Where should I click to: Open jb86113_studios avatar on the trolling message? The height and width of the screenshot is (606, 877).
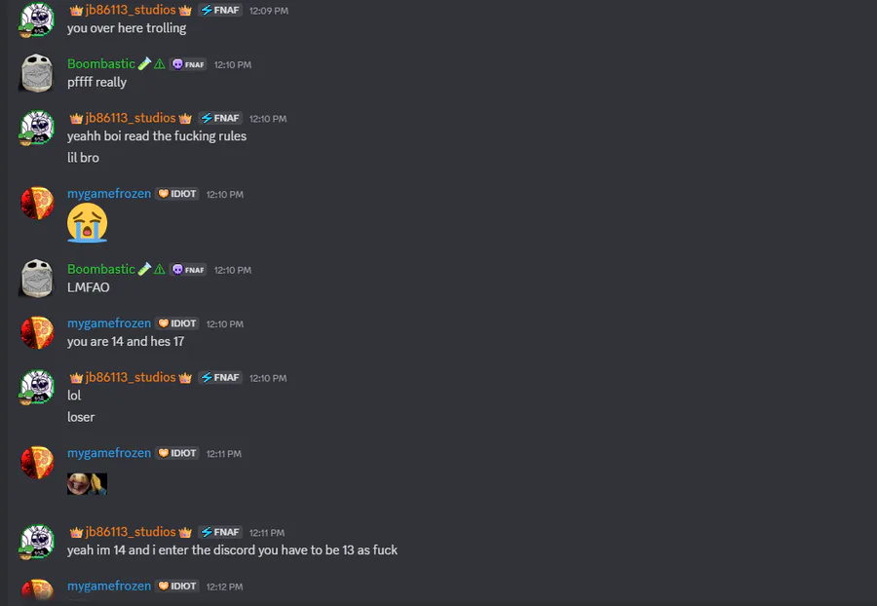[37, 19]
